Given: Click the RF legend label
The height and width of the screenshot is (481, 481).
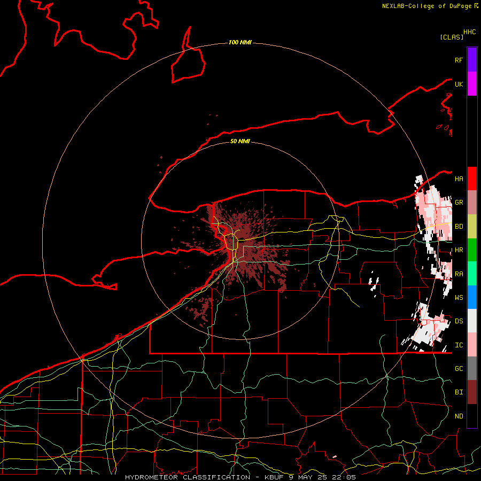Looking at the screenshot, I should (x=459, y=60).
